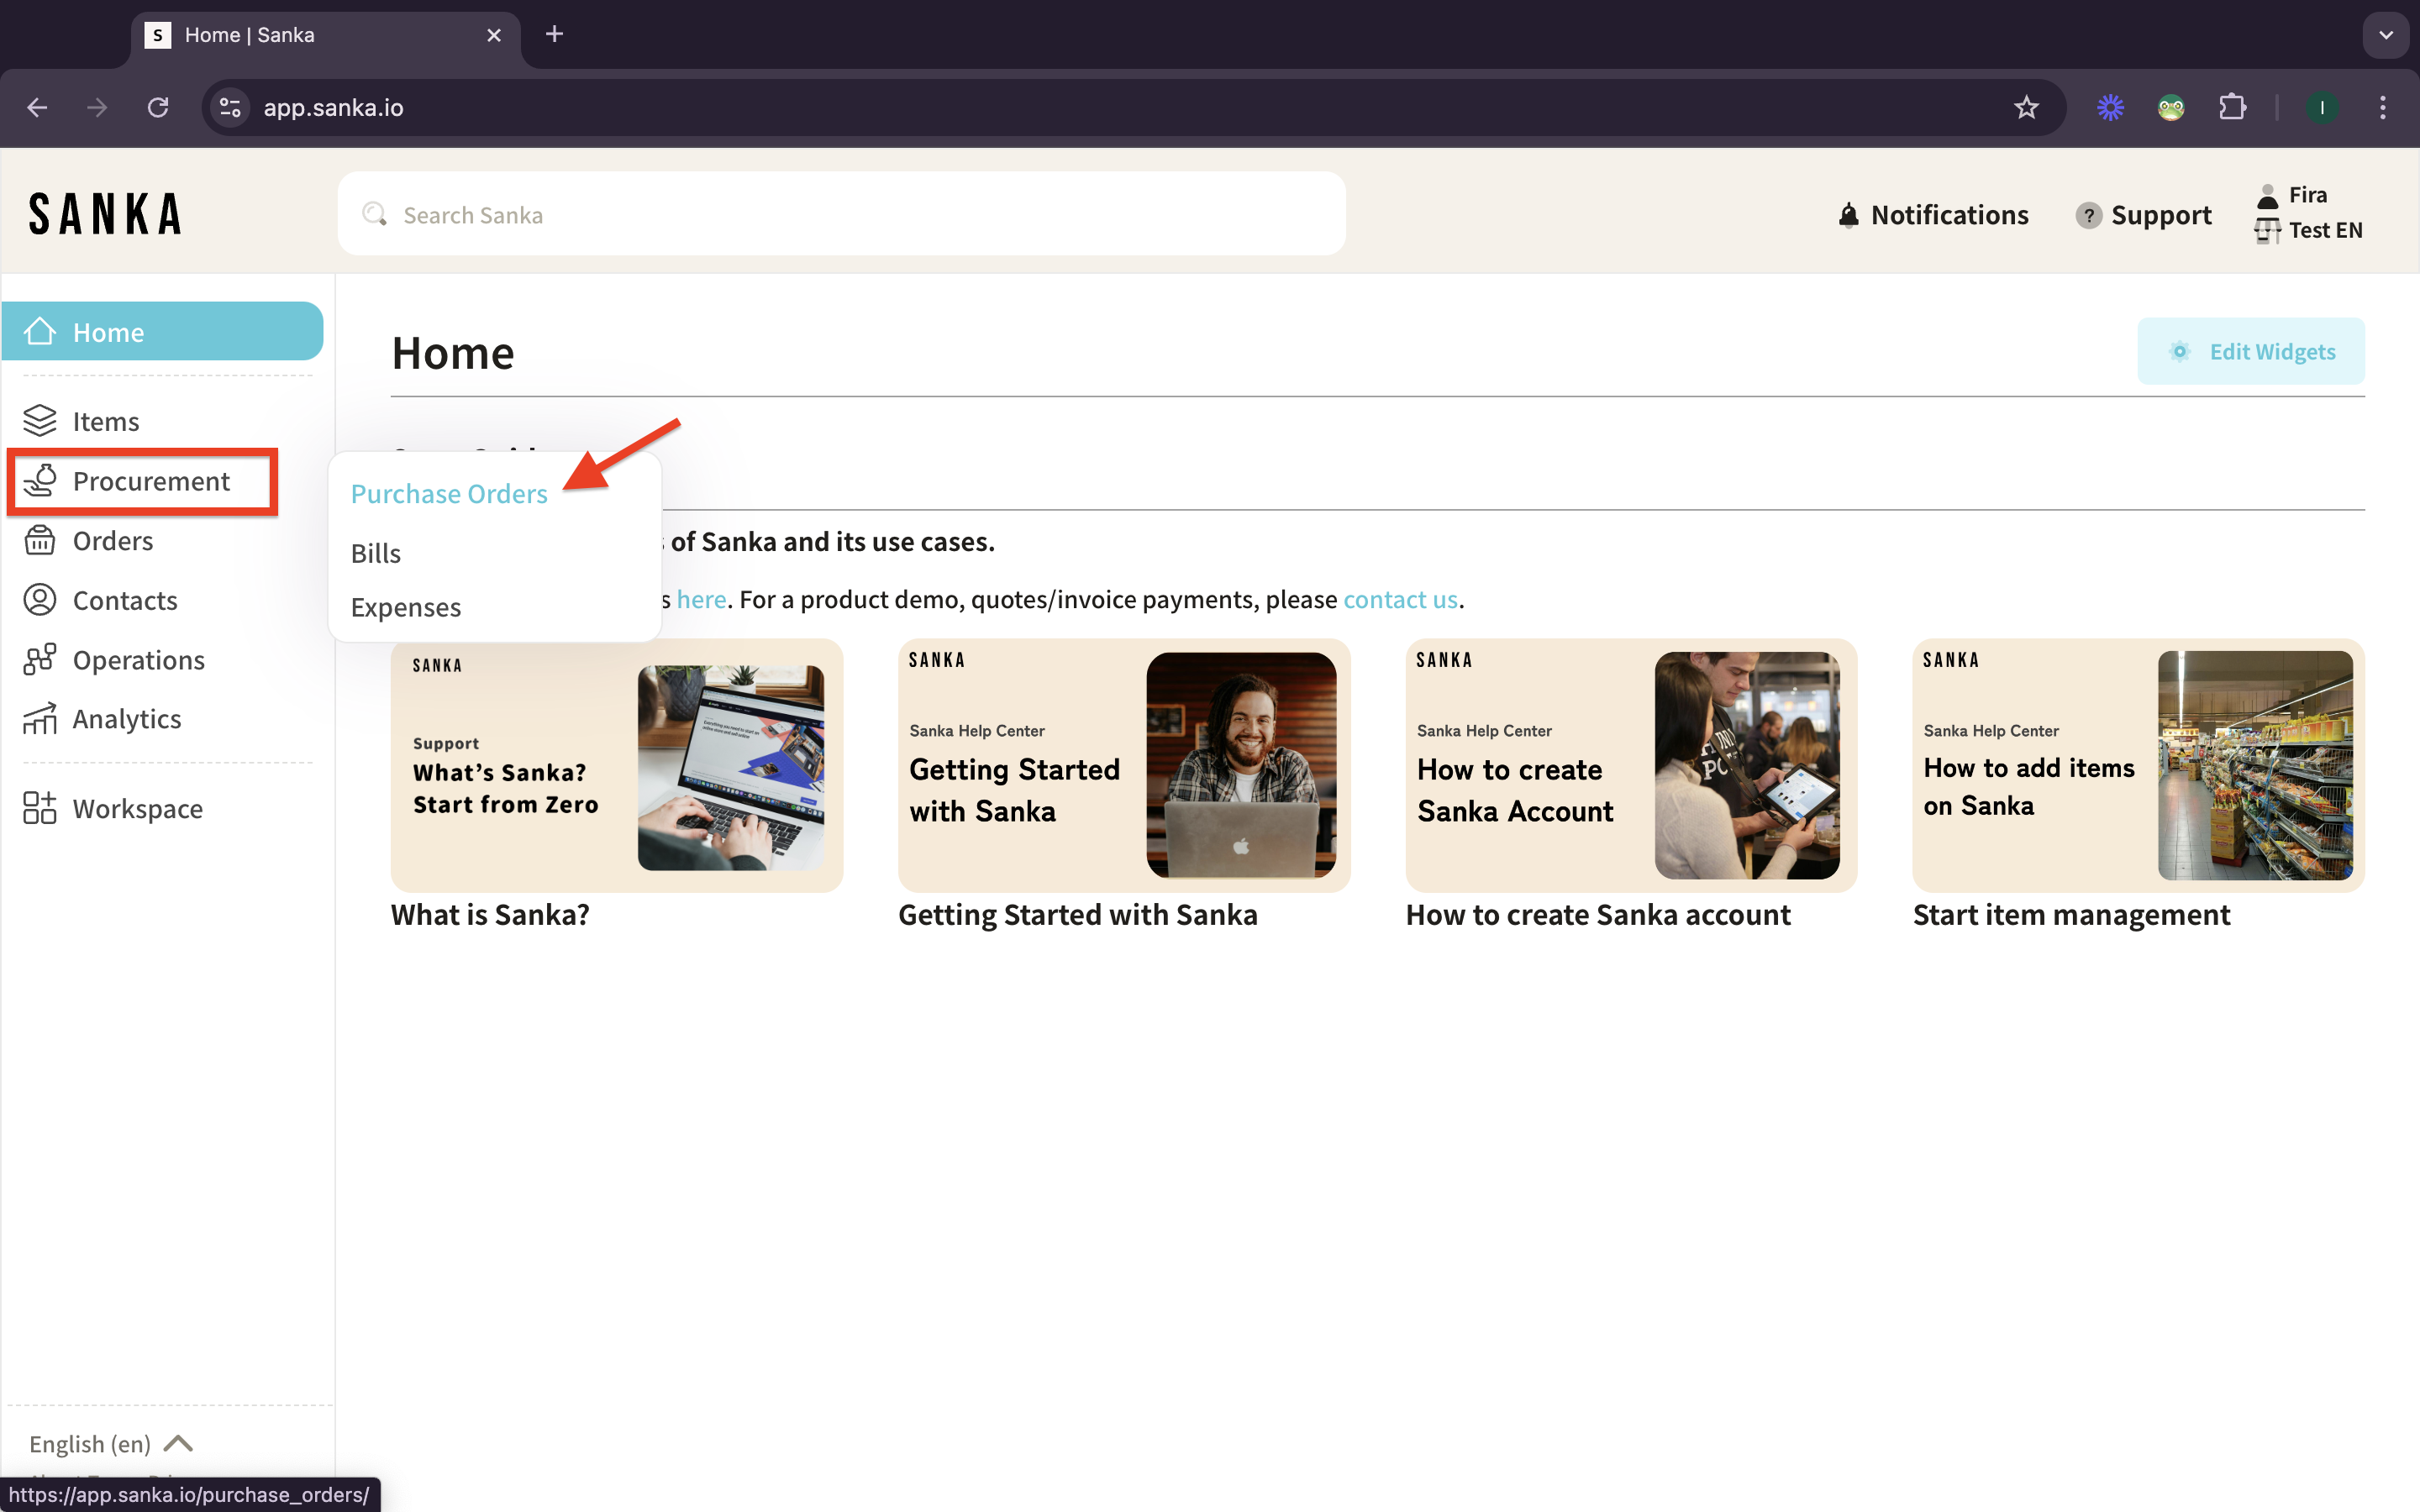Open Notifications via the bell icon

1848,215
